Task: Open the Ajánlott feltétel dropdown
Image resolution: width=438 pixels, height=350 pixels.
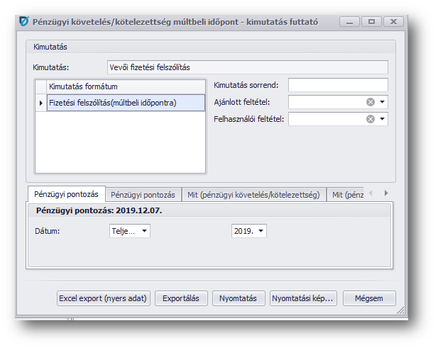Action: point(383,102)
